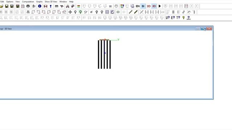Click the red H pile layout icon
This screenshot has width=232, height=130.
coord(45,6)
